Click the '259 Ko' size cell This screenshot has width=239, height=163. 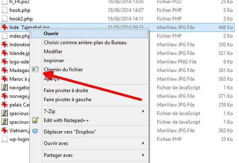pyautogui.click(x=225, y=105)
